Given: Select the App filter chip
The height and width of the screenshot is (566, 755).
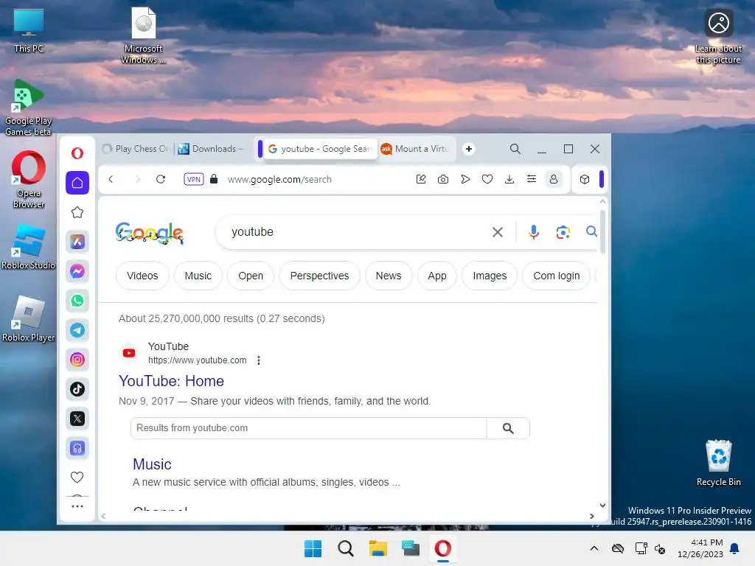Looking at the screenshot, I should 436,276.
